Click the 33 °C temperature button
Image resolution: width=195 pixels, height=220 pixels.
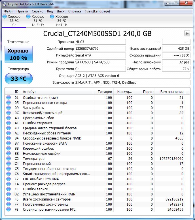19,79
